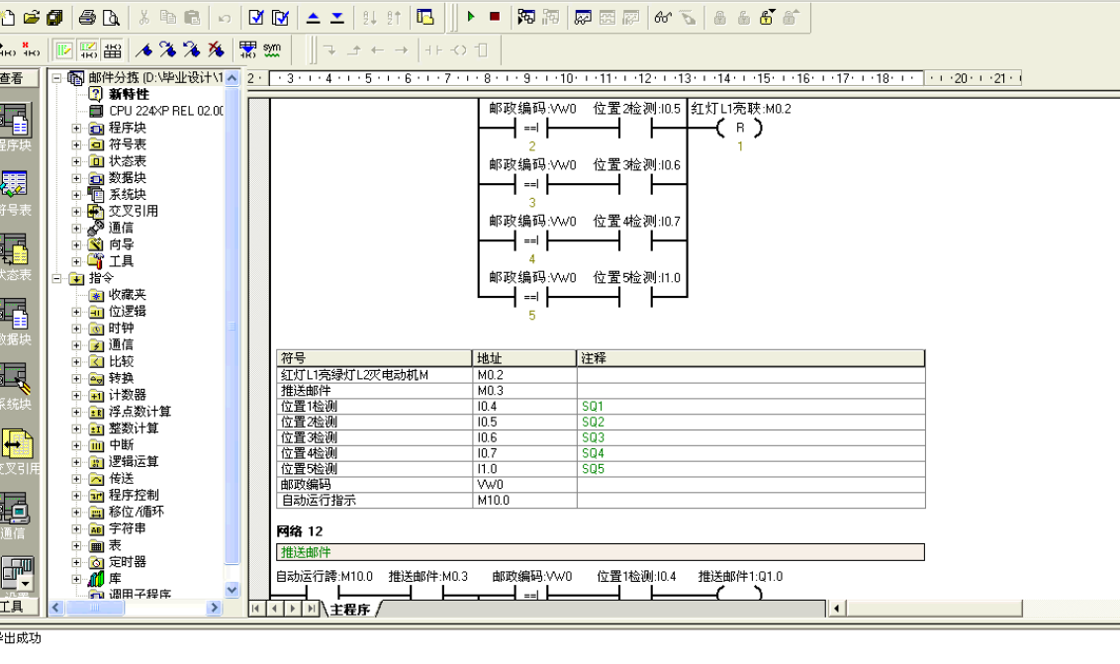Collapse the 指令 instruction tree node

coord(57,279)
